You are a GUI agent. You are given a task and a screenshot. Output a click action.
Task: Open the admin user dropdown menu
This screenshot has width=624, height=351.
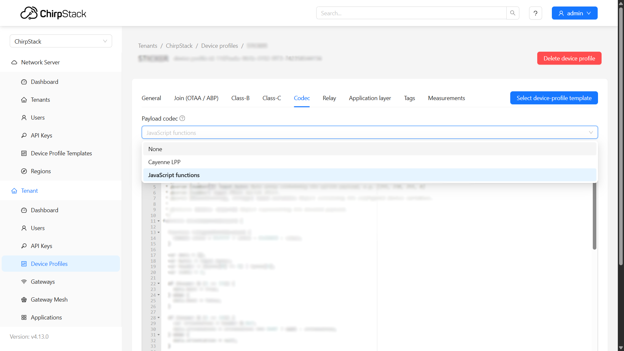[x=574, y=13]
